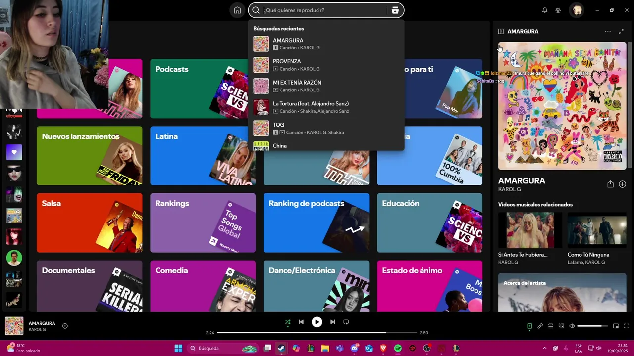Screen dimensions: 634x356
Task: Select recent search La Tortura
Action: tap(326, 107)
